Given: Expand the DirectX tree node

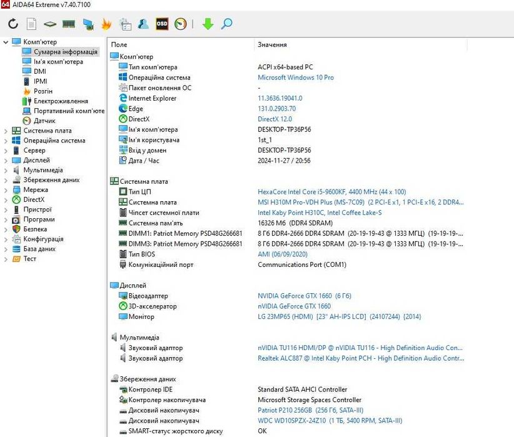Looking at the screenshot, I should point(6,199).
